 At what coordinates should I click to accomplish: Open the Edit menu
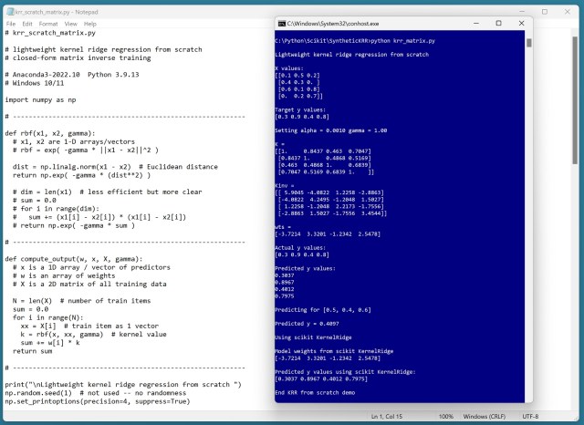[x=27, y=22]
